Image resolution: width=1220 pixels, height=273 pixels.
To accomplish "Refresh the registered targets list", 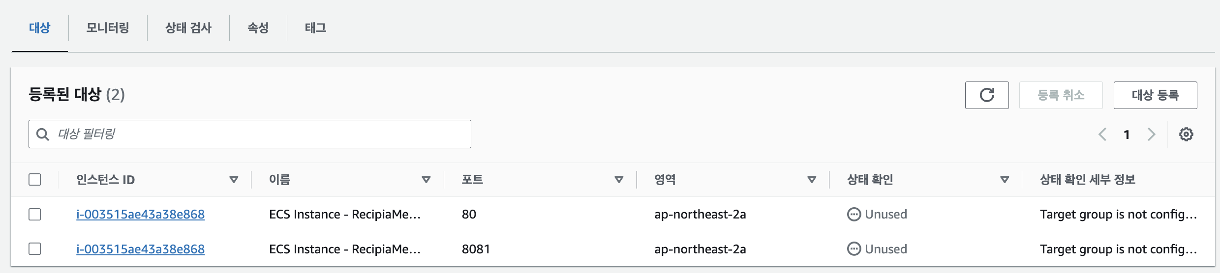I will click(x=987, y=95).
